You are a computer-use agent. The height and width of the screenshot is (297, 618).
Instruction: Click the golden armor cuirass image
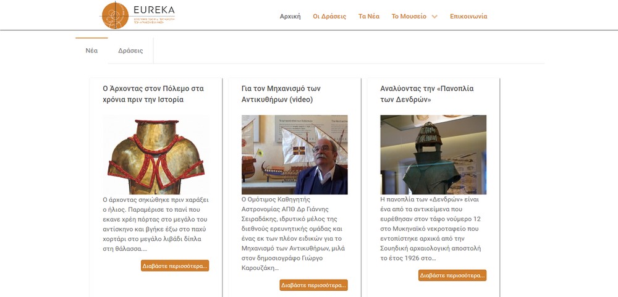click(x=156, y=155)
